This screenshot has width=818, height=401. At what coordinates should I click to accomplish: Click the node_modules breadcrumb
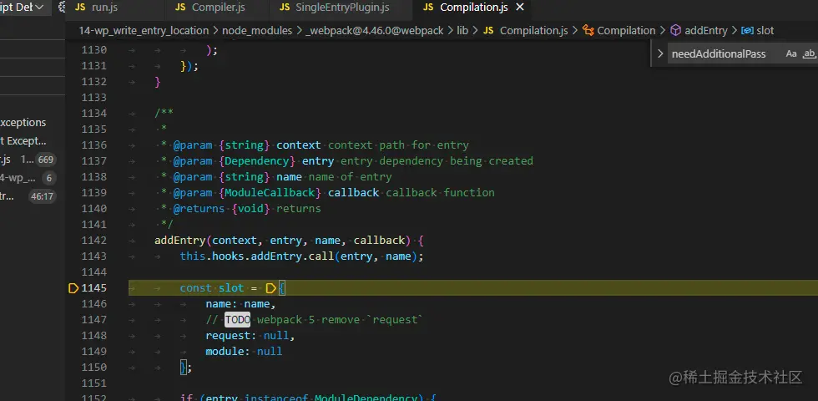[x=257, y=30]
